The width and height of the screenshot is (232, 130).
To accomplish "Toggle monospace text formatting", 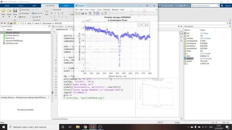I will (62, 13).
